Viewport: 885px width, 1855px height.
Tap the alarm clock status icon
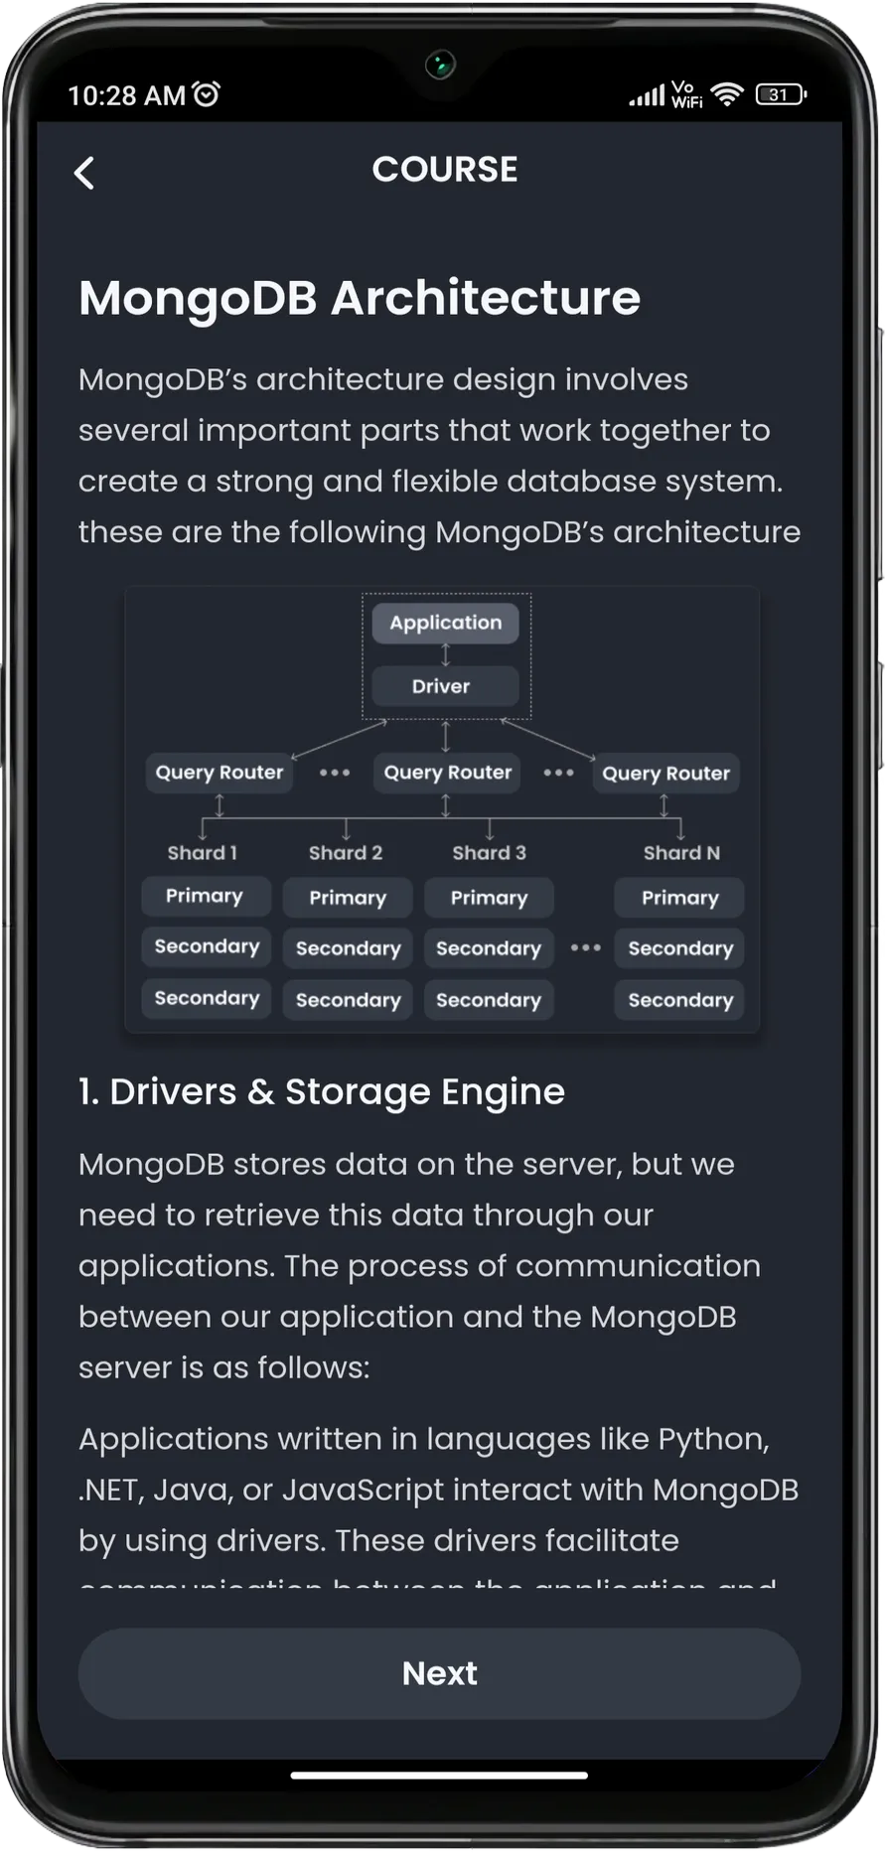point(206,94)
